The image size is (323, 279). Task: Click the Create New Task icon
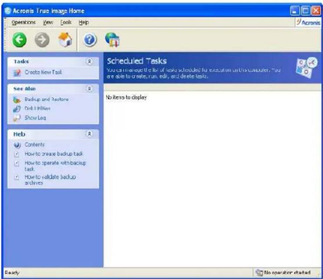point(17,72)
